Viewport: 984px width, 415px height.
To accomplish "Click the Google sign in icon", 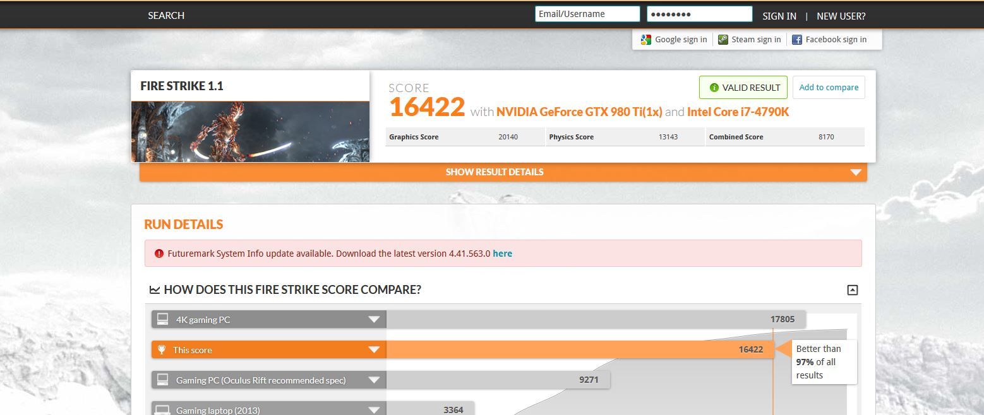I will (645, 40).
